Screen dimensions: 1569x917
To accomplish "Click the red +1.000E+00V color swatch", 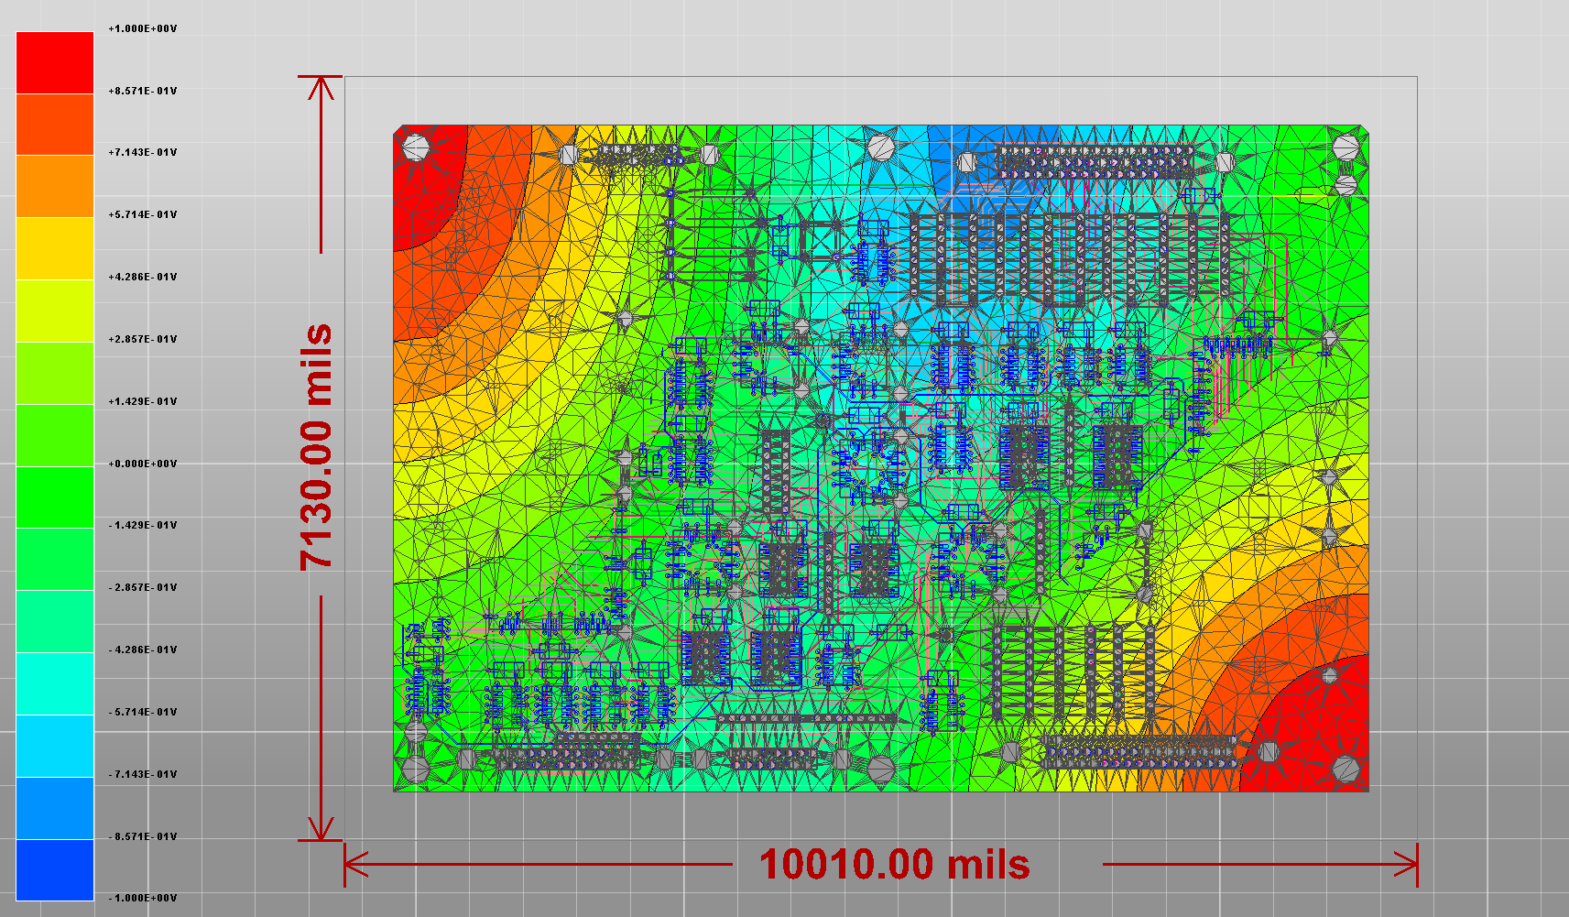I will tap(53, 62).
